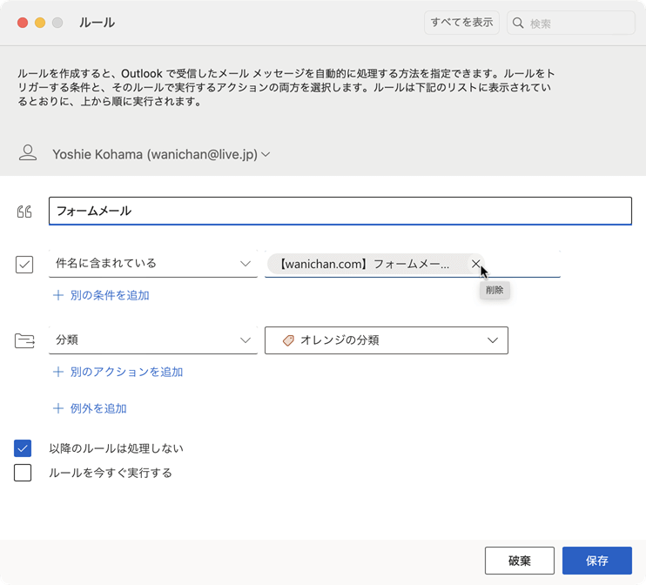Image resolution: width=646 pixels, height=585 pixels.
Task: Expand the Yoshie Kohama account selector
Action: (x=266, y=154)
